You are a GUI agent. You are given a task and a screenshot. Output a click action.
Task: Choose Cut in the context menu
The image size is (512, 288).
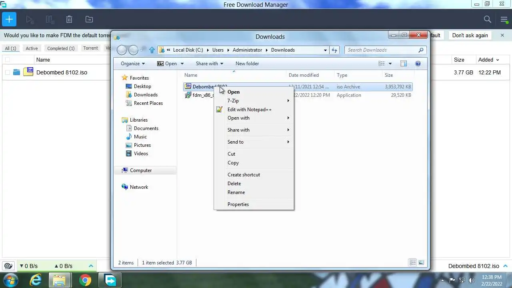(254, 154)
